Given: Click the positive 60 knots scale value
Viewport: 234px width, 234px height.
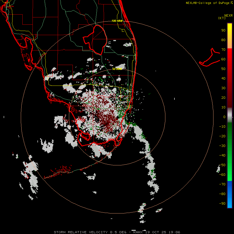Looking at the screenshot, I should 223,59.
